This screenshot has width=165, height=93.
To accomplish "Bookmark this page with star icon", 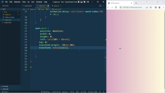I will click(x=151, y=7).
